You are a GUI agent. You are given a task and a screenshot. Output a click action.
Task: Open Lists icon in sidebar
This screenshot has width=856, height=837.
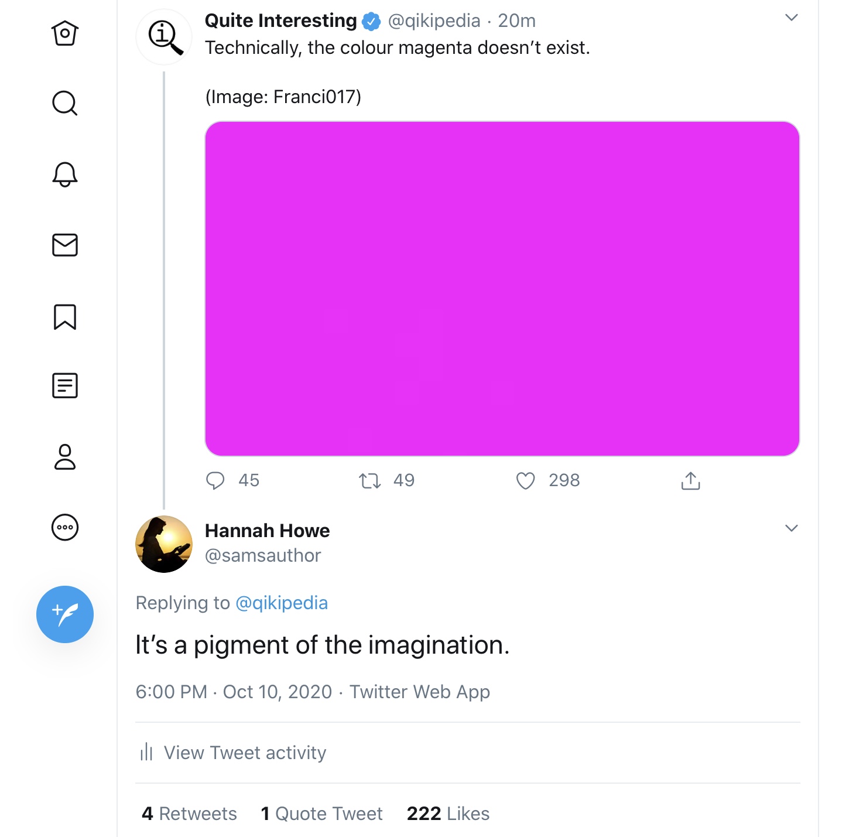(x=65, y=386)
